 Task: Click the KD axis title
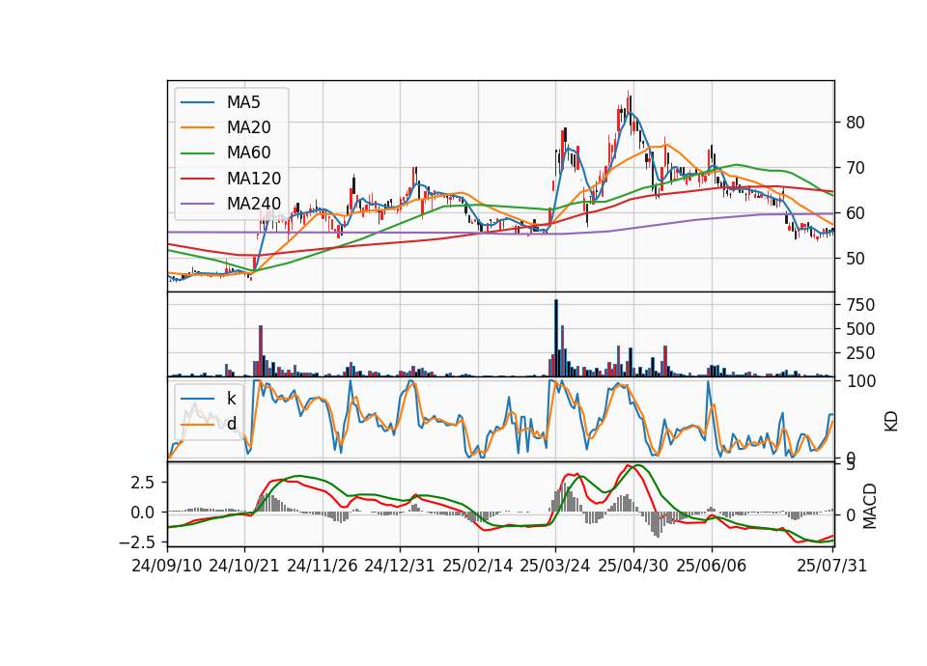(891, 421)
